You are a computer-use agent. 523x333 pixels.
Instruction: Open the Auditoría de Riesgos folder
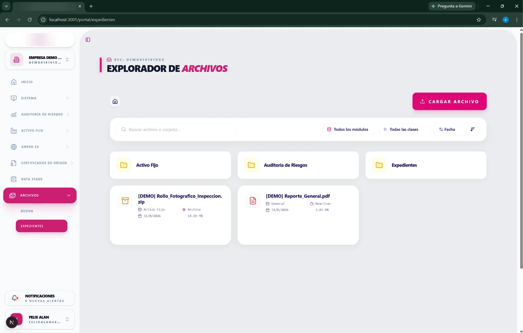click(298, 165)
